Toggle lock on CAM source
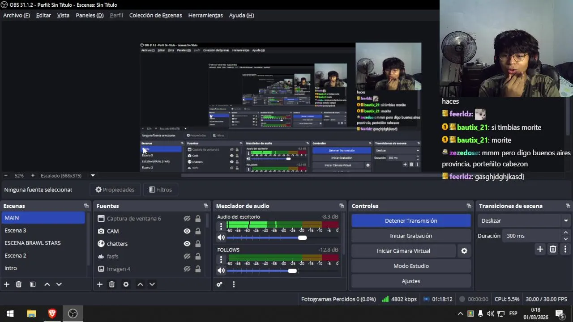Viewport: 573px width, 322px height. tap(198, 231)
